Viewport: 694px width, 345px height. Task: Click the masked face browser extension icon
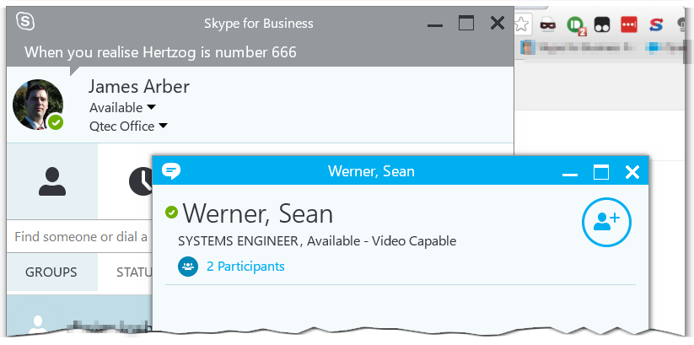click(549, 24)
